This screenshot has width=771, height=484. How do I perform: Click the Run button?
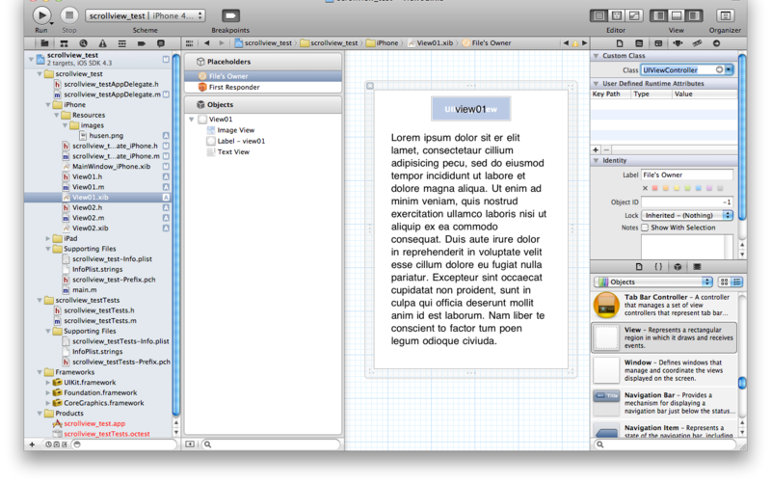(x=41, y=15)
